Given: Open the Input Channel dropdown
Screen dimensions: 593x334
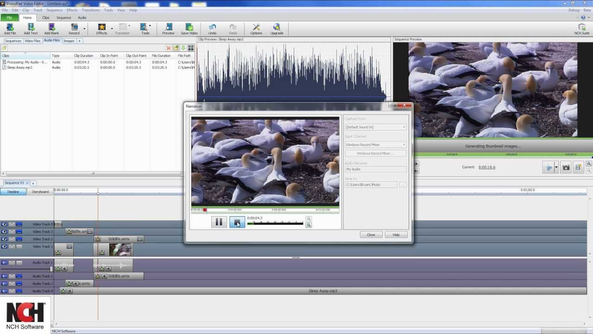Looking at the screenshot, I should point(376,145).
